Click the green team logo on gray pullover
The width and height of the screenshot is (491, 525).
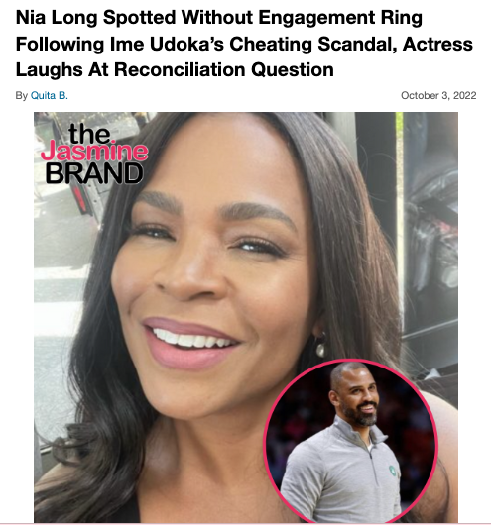coord(392,470)
